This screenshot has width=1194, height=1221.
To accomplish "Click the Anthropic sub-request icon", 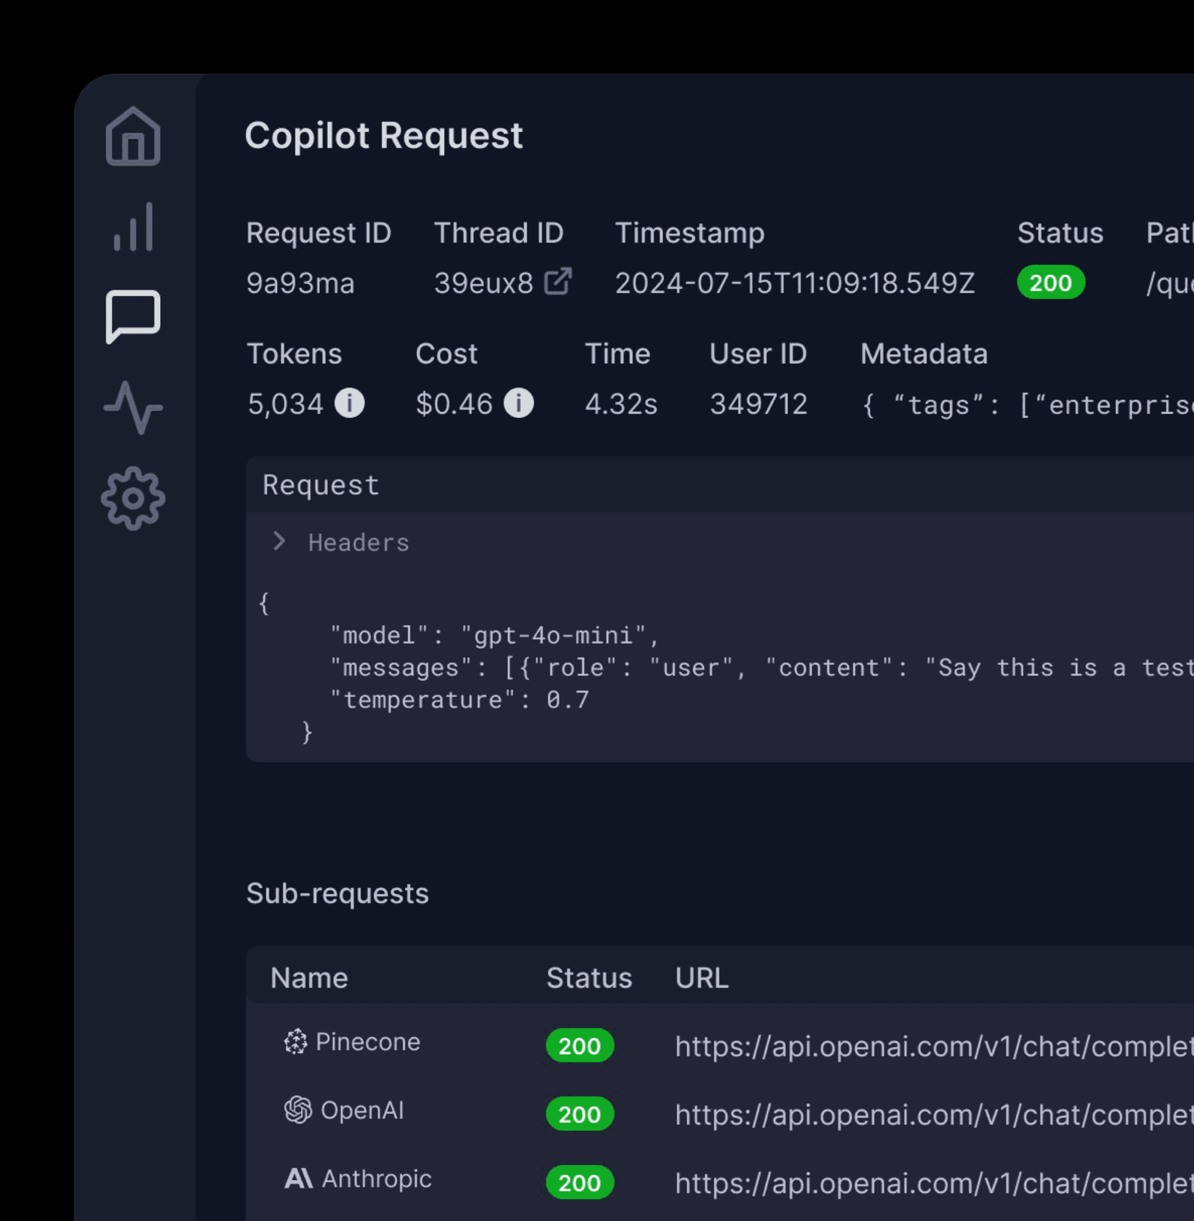I will pyautogui.click(x=299, y=1178).
